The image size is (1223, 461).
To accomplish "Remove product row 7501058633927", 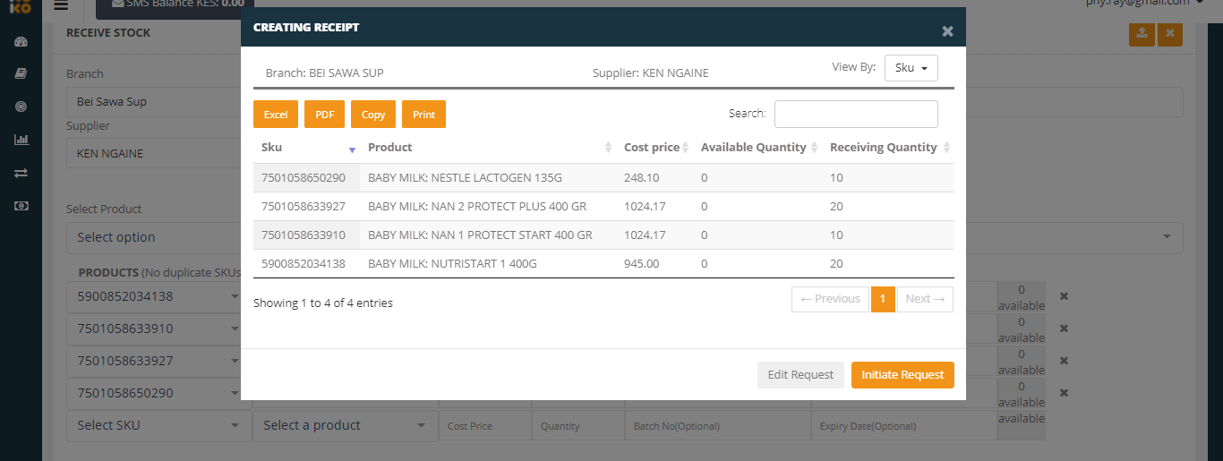I will pyautogui.click(x=1065, y=361).
